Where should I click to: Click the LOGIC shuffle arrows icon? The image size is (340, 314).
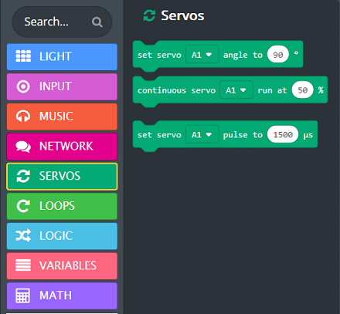click(x=23, y=235)
